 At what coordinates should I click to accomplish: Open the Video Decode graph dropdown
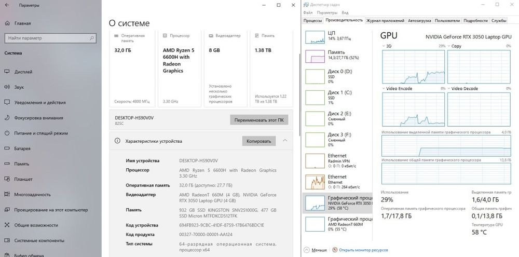click(449, 89)
